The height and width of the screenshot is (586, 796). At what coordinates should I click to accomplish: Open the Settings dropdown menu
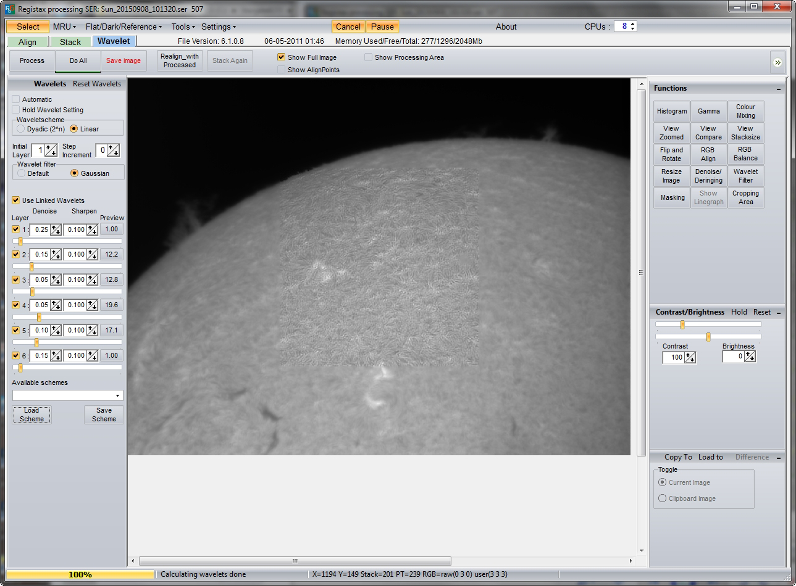(x=219, y=27)
